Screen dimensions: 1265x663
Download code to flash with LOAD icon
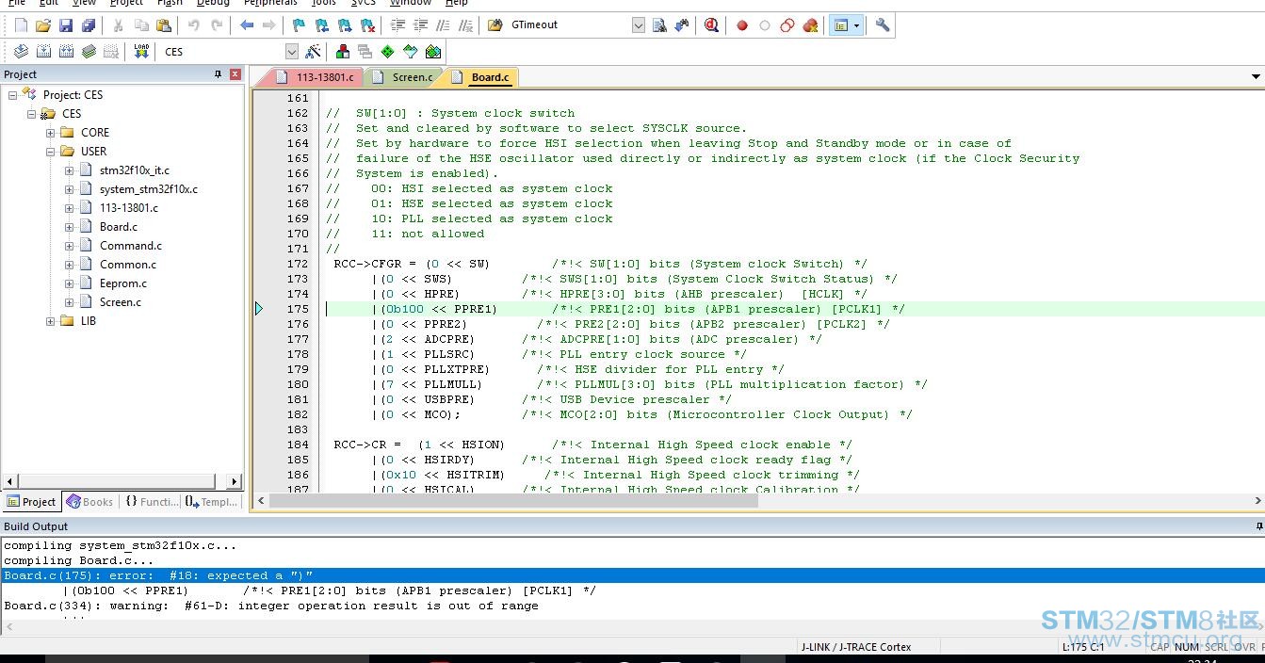[141, 52]
